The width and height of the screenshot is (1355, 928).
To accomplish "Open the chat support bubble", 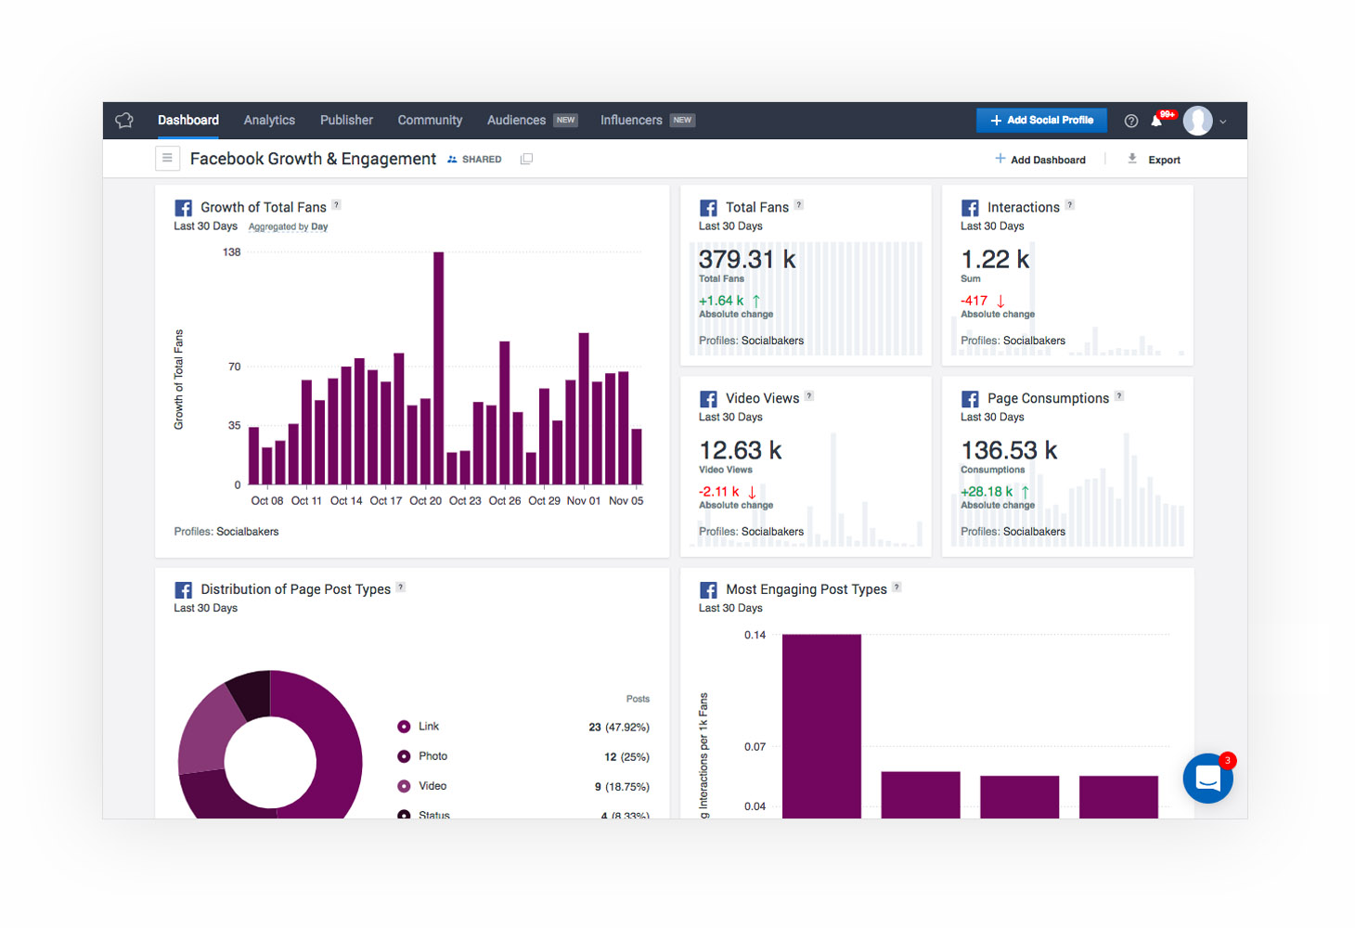I will pos(1207,779).
